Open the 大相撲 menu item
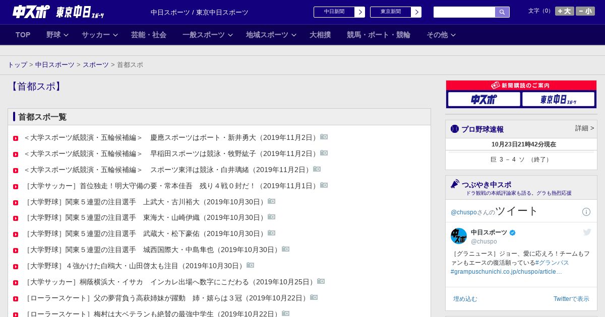Image resolution: width=605 pixels, height=317 pixels. pos(320,35)
